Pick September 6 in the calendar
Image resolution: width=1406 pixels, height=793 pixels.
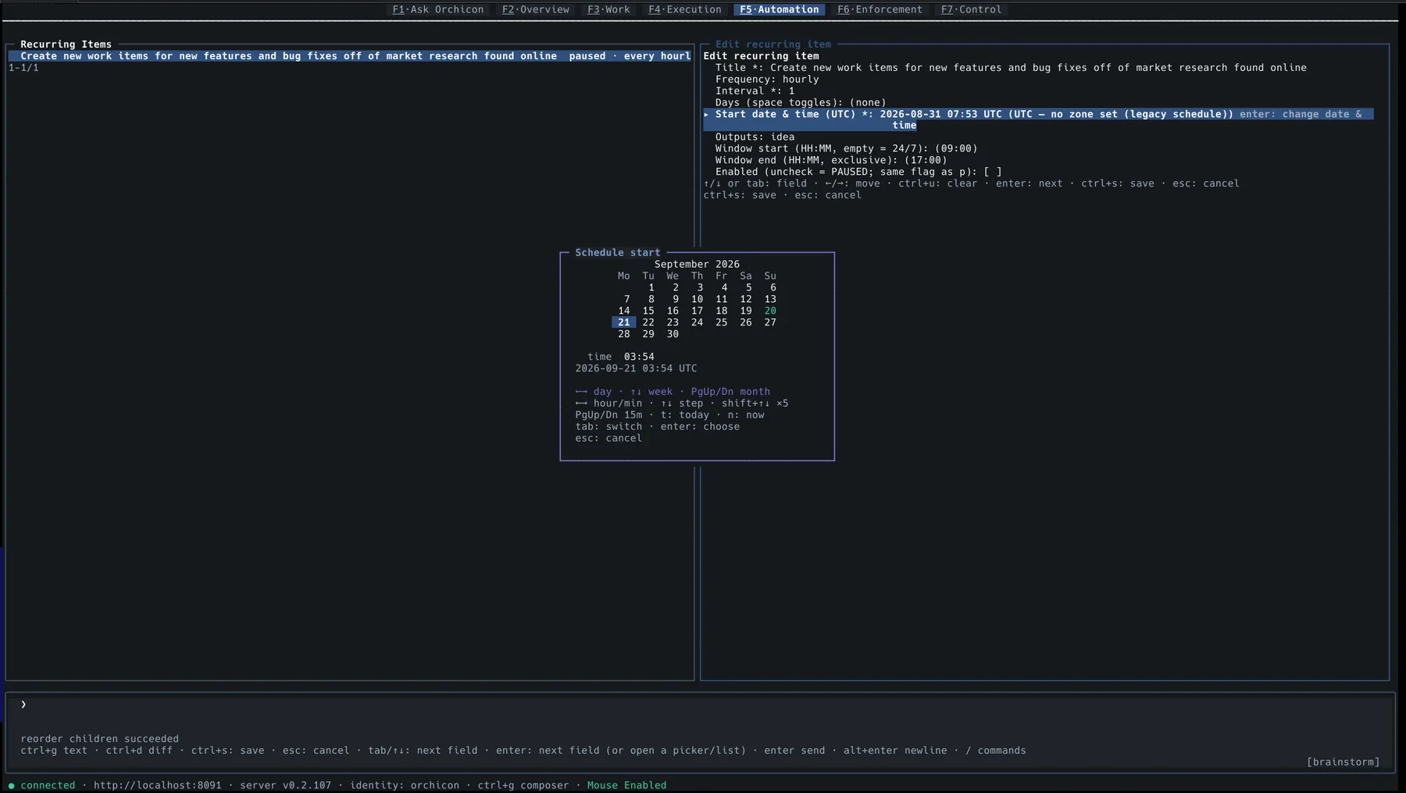coord(773,288)
